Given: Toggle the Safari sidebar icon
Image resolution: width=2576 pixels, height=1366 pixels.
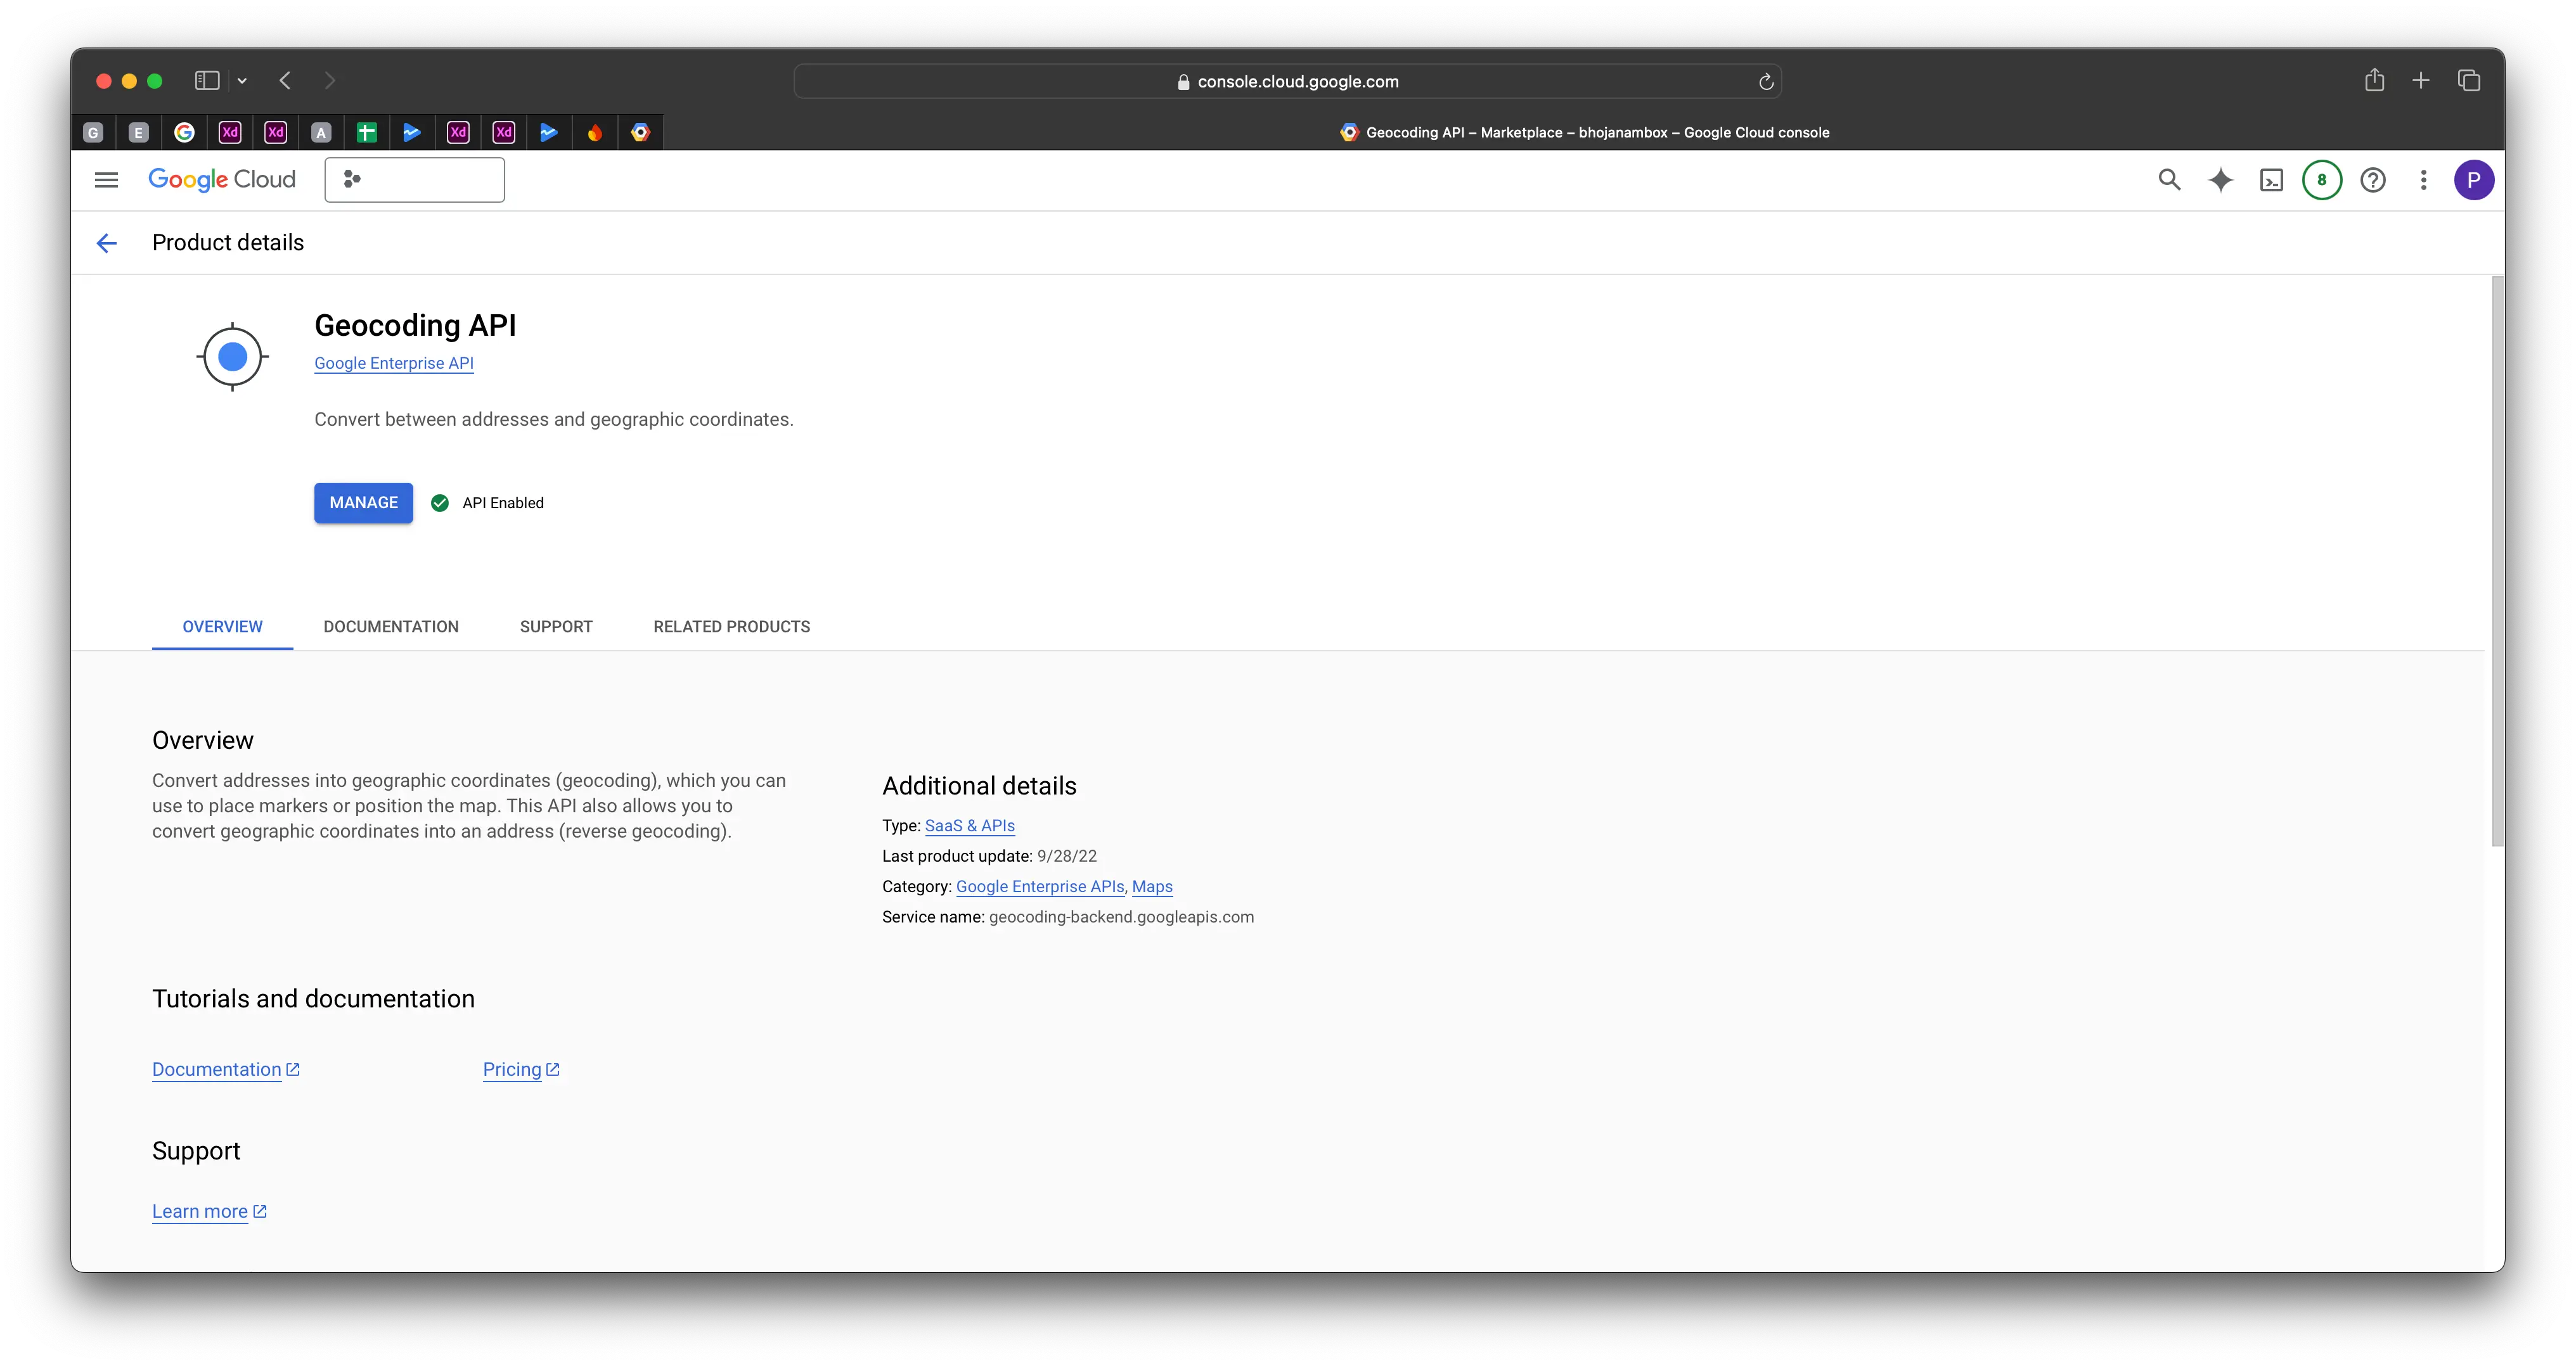Looking at the screenshot, I should [x=207, y=80].
